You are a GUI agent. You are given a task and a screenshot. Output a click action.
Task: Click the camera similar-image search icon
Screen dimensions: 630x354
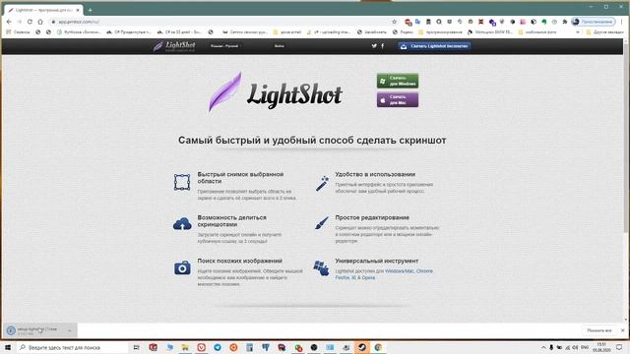(x=182, y=267)
